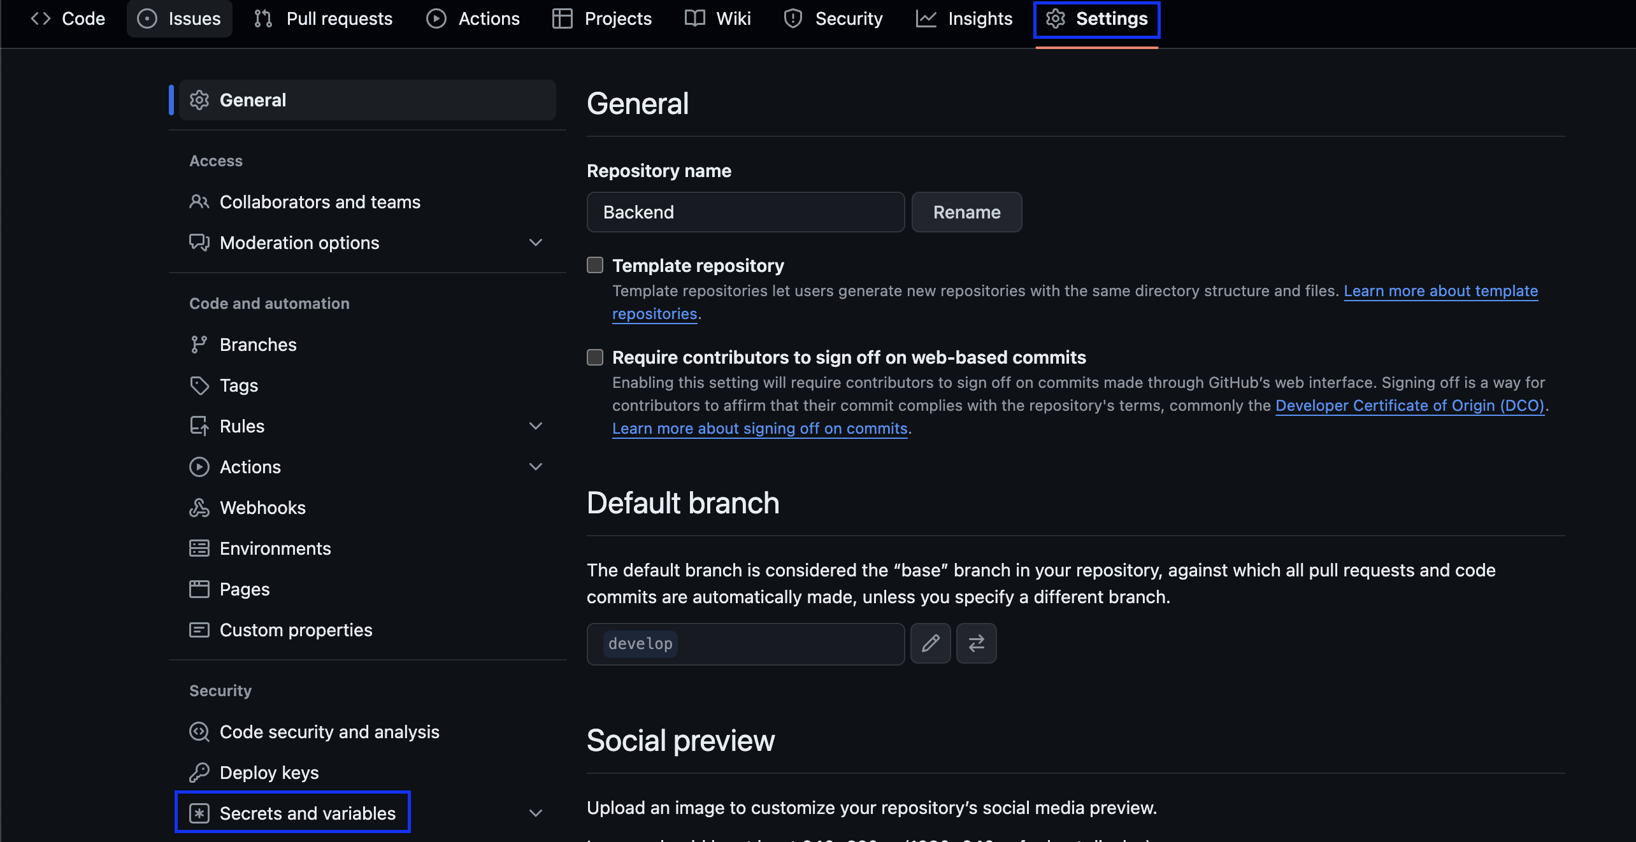Click the play icon beside sidebar Actions
Screen dimensions: 1636x842
click(199, 467)
